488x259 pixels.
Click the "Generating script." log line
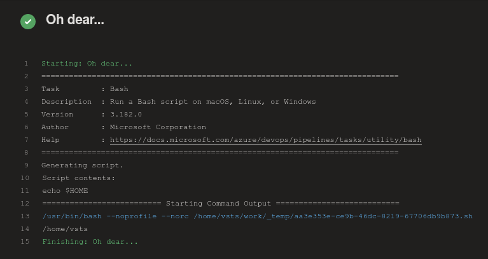(83, 165)
